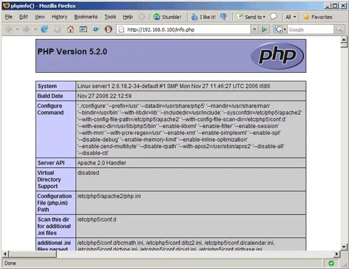Click the speech bubble reviews icon

tap(273, 16)
